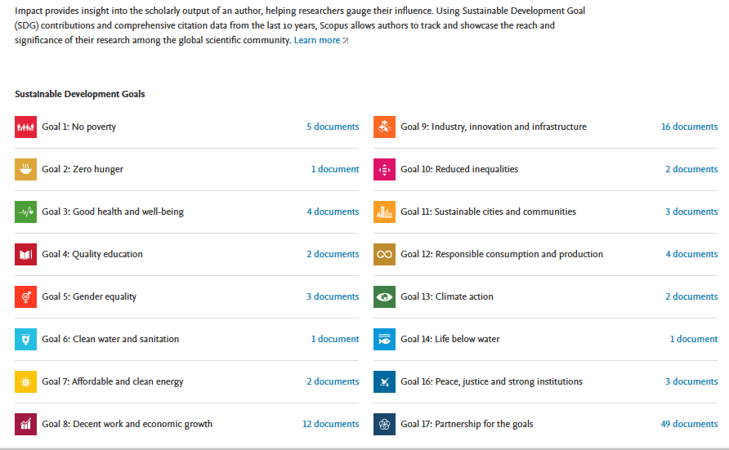Click the Goal 4 Quality education label

pyautogui.click(x=92, y=254)
